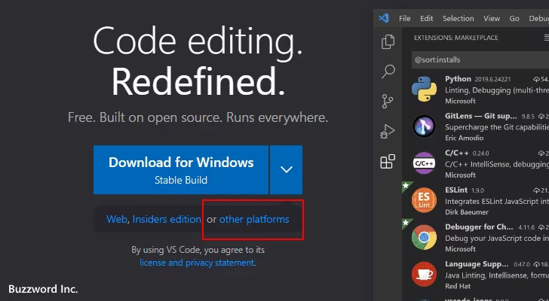This screenshot has width=549, height=301.
Task: Select the Debugger for Ch... extension title
Action: (479, 227)
